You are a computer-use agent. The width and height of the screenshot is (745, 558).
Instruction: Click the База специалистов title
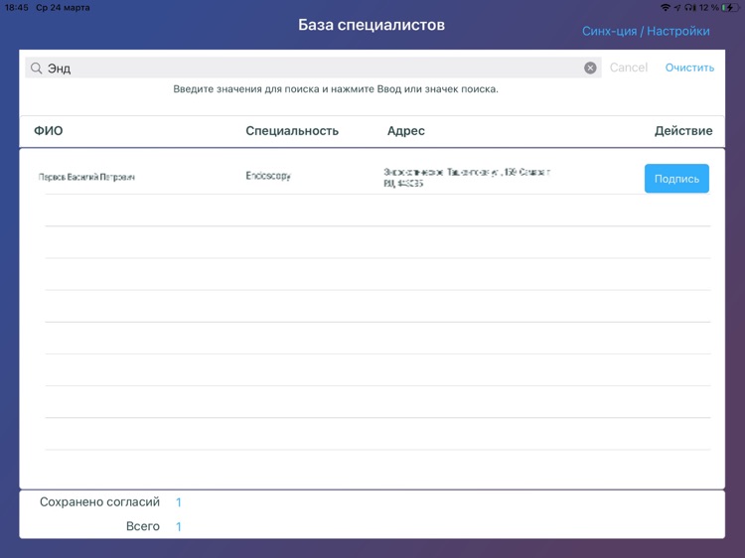click(372, 25)
